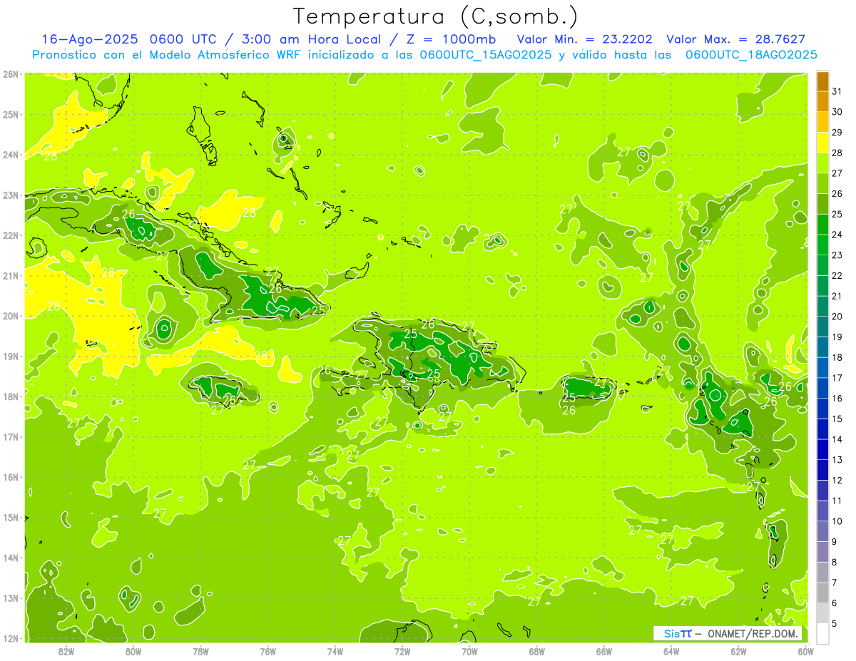Click the '68W' longitude axis label
Viewport: 856px width, 661px height.
536,651
